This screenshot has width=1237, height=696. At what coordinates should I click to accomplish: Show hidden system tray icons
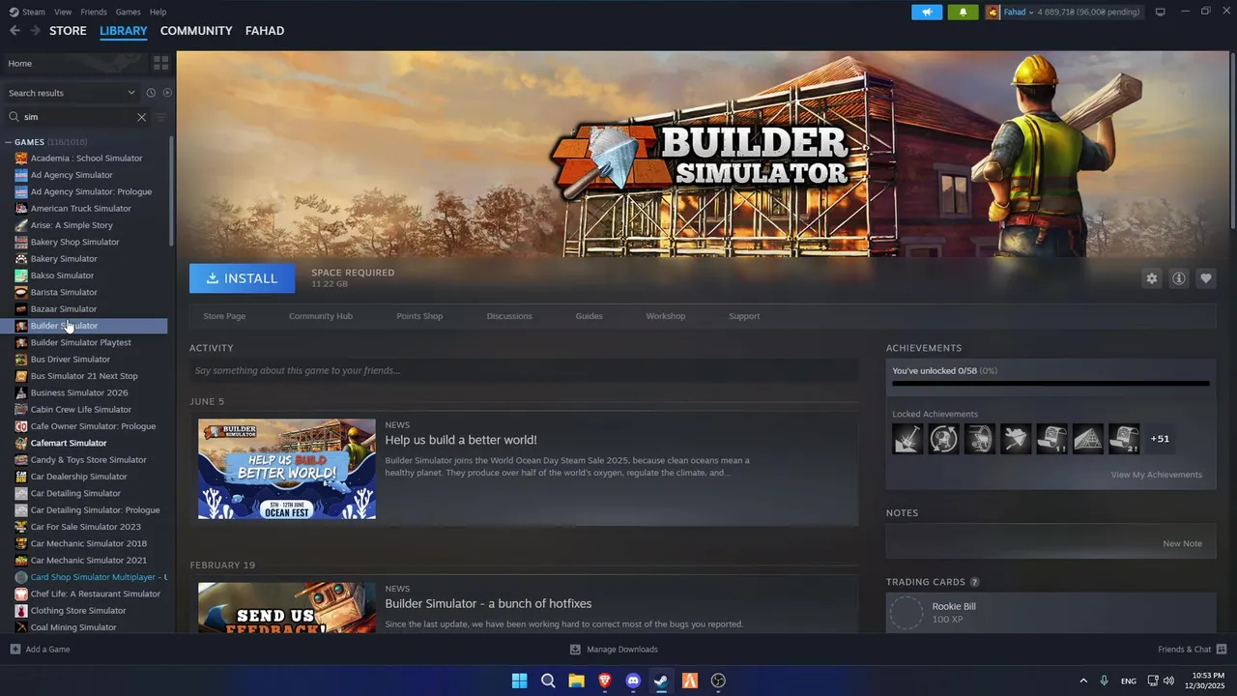click(x=1082, y=681)
